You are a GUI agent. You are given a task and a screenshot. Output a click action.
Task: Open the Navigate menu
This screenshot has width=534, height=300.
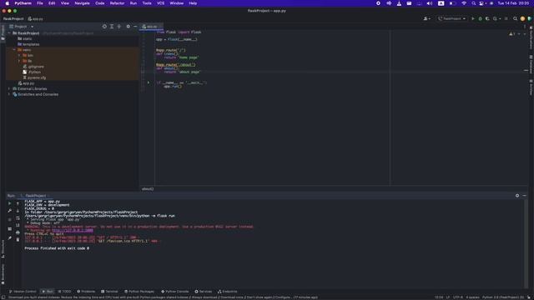coord(82,3)
